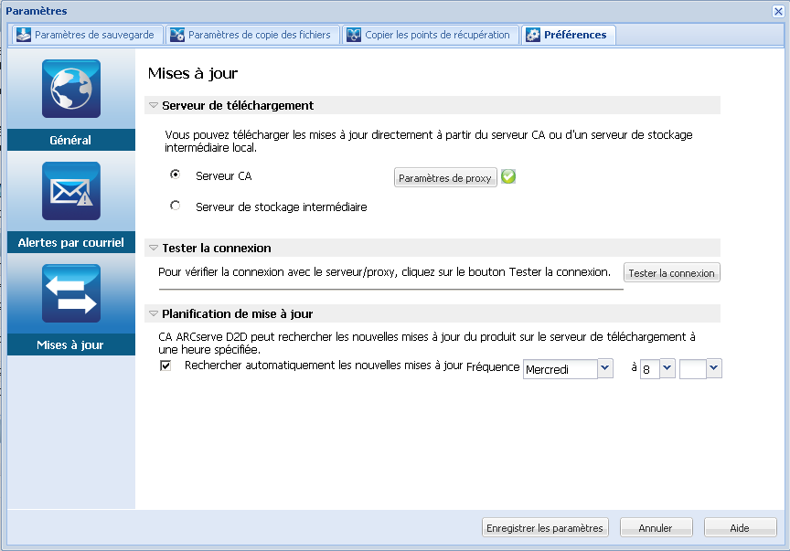Select the Alertes par courriel sidebar label

point(71,242)
